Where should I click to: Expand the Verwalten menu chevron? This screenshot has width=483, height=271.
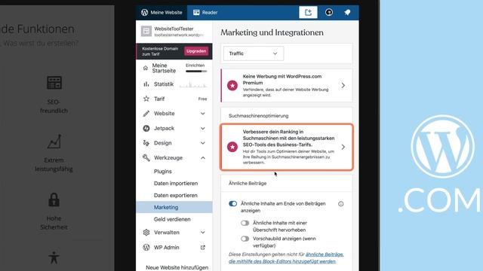(203, 233)
